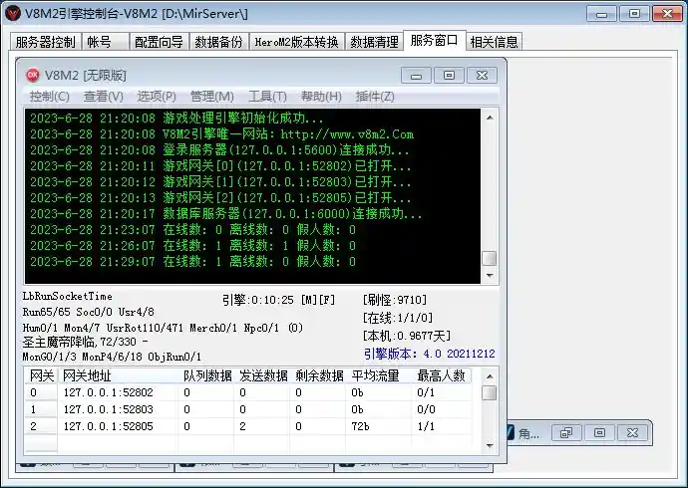688x488 pixels.
Task: Click the 剩余数据 column header
Action: click(318, 375)
